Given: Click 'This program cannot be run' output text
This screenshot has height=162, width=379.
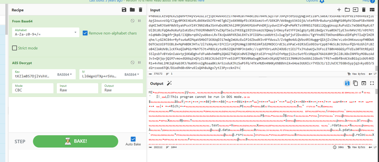Looking at the screenshot, I should (x=196, y=98).
